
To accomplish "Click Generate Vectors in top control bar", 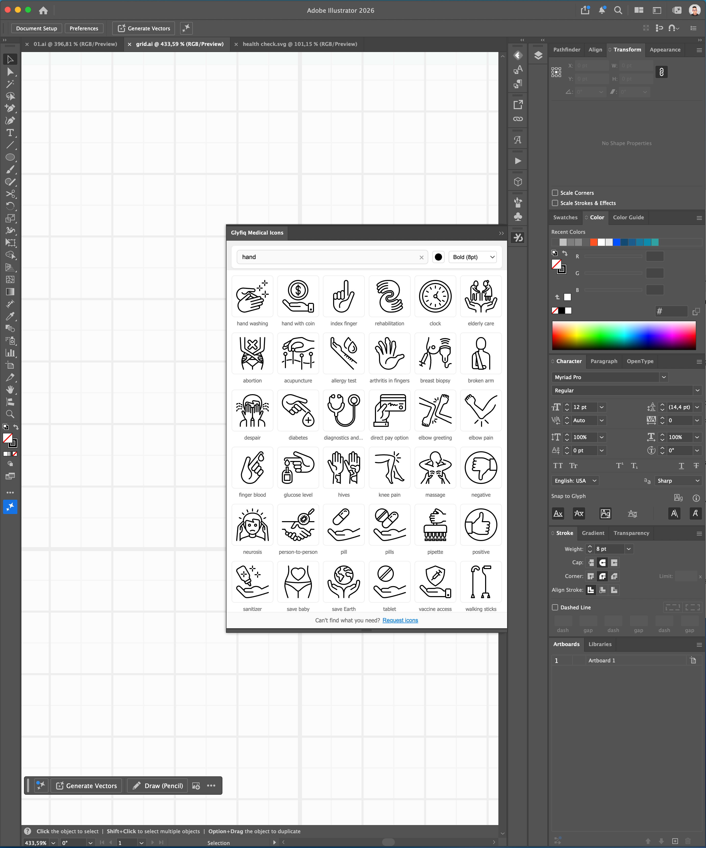I will point(144,28).
